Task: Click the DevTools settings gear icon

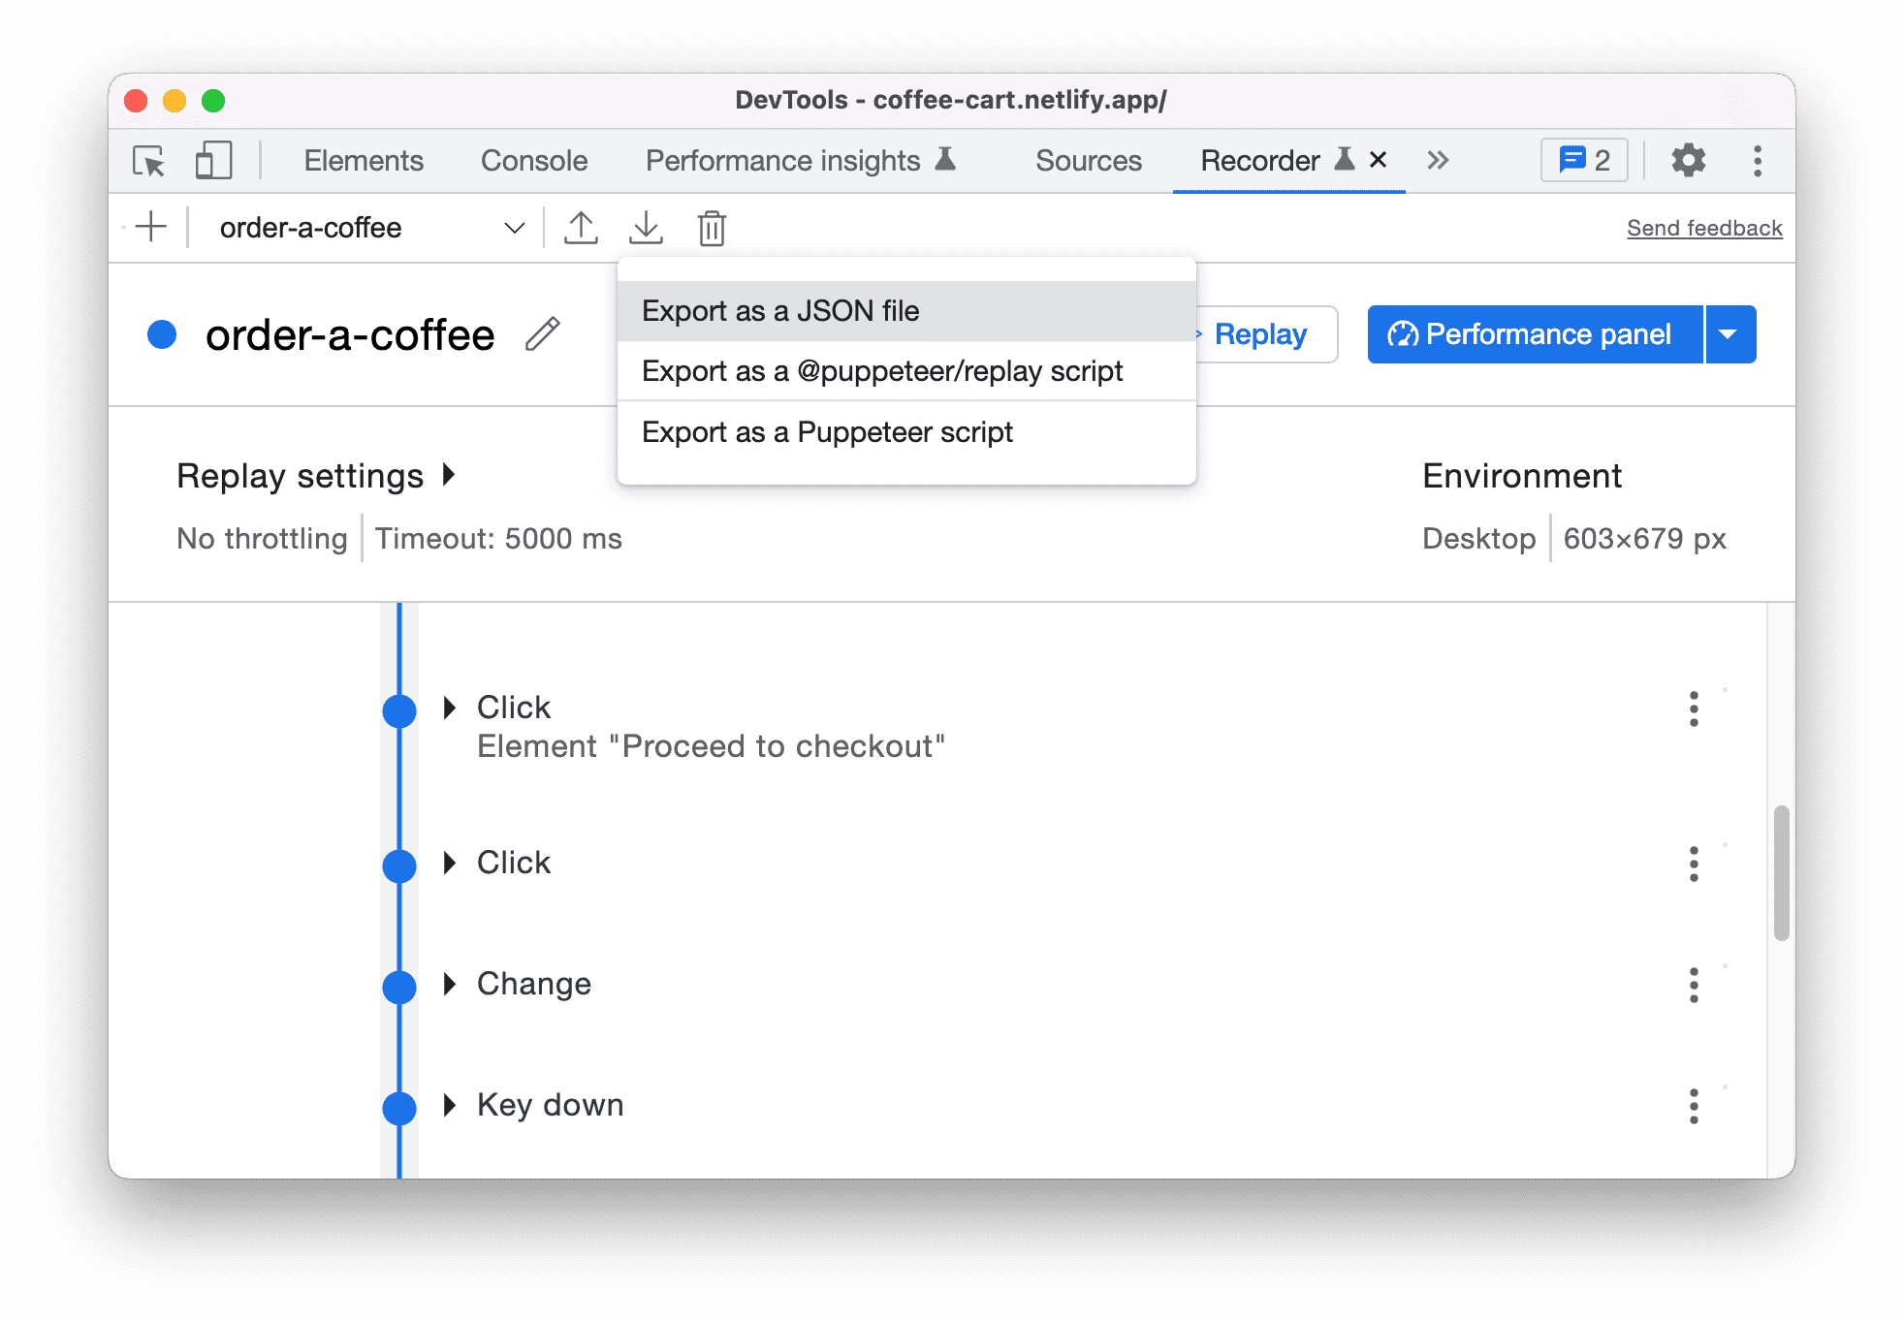Action: click(1689, 161)
